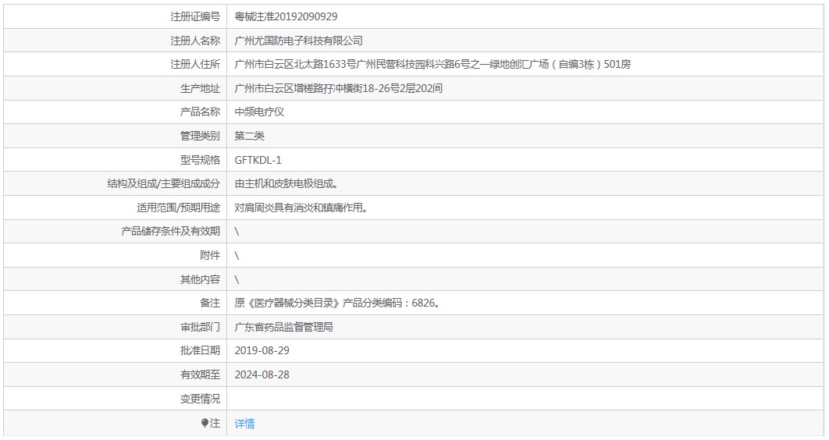The height and width of the screenshot is (440, 829).
Task: Select registration number 粤械注准20192090929
Action: coord(286,16)
